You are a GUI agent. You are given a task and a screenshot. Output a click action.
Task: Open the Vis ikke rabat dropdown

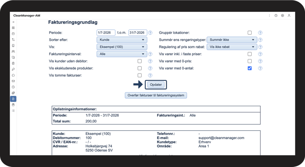pyautogui.click(x=232, y=47)
